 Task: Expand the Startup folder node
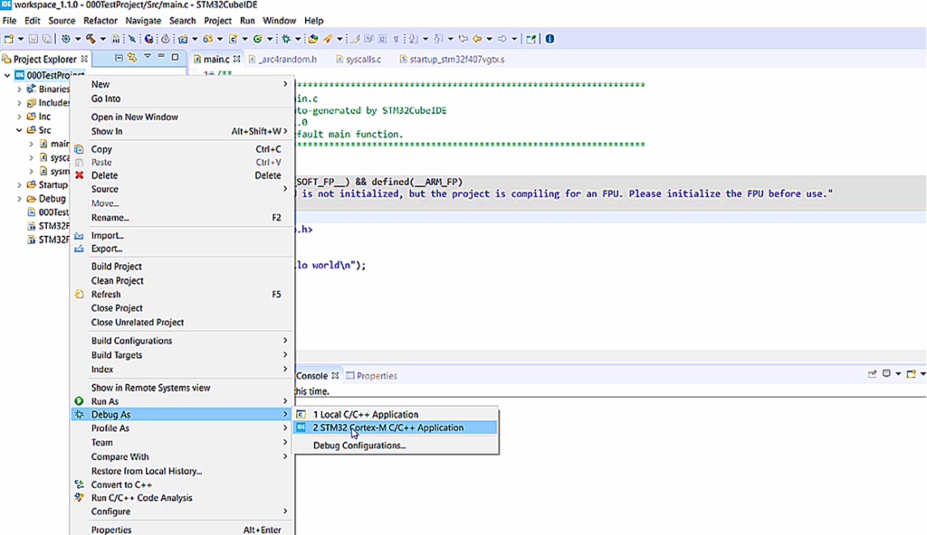pyautogui.click(x=19, y=185)
